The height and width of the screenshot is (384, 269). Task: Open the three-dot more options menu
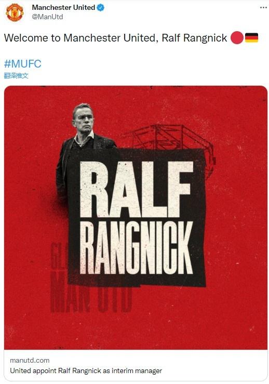point(263,8)
